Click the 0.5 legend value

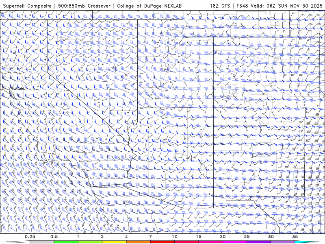pos(54,237)
